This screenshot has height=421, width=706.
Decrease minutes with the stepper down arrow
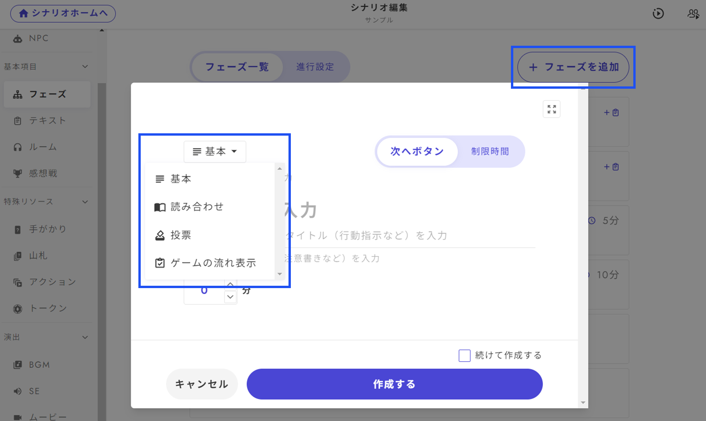(230, 297)
